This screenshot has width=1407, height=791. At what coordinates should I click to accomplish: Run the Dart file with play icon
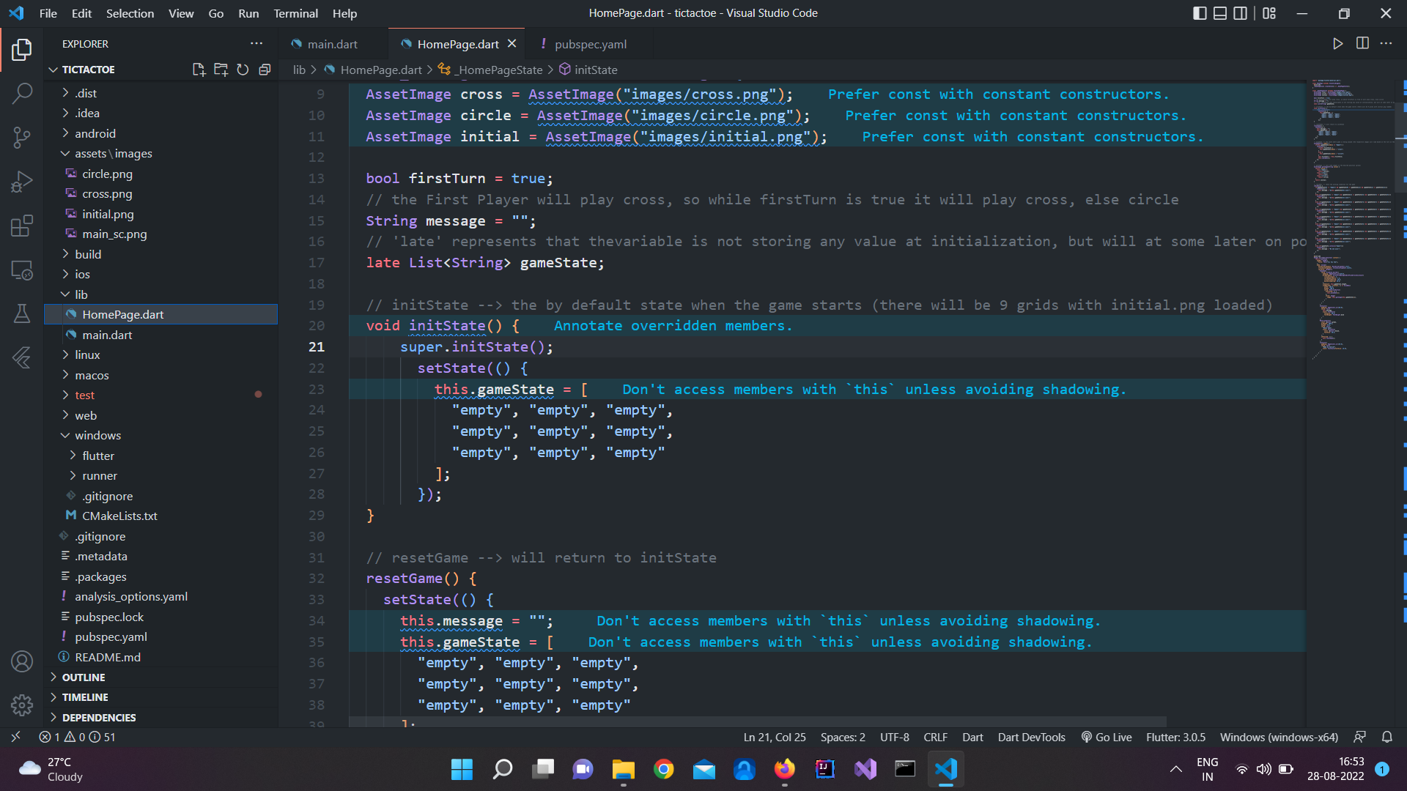1337,44
